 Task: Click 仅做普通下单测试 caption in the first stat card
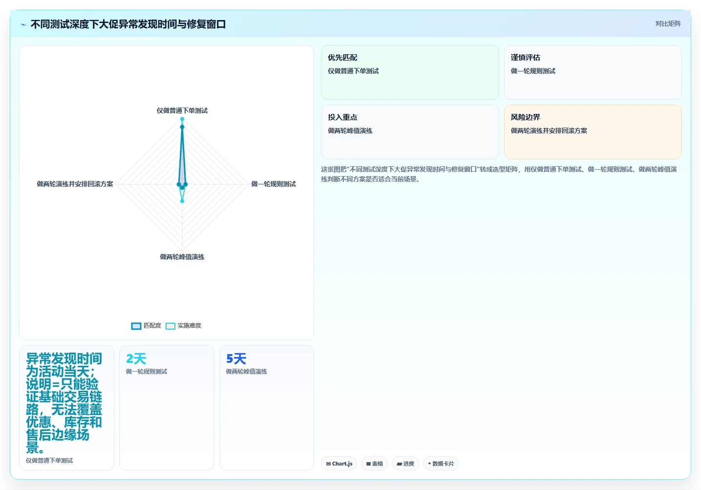49,461
